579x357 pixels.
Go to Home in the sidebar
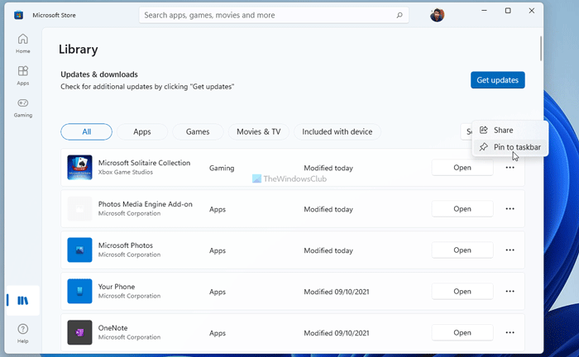[22, 41]
